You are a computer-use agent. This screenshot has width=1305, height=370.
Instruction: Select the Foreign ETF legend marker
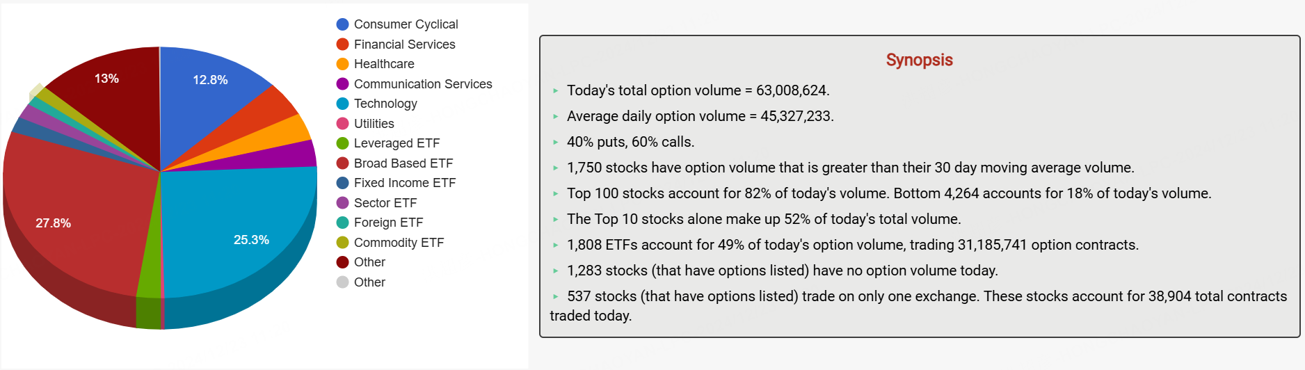click(x=342, y=223)
